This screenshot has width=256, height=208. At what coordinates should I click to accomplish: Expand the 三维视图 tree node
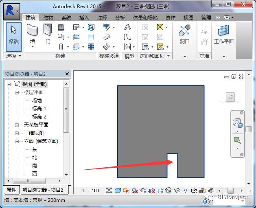click(x=17, y=133)
